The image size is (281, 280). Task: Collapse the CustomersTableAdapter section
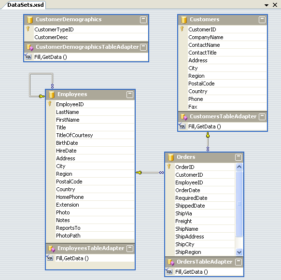[262, 117]
